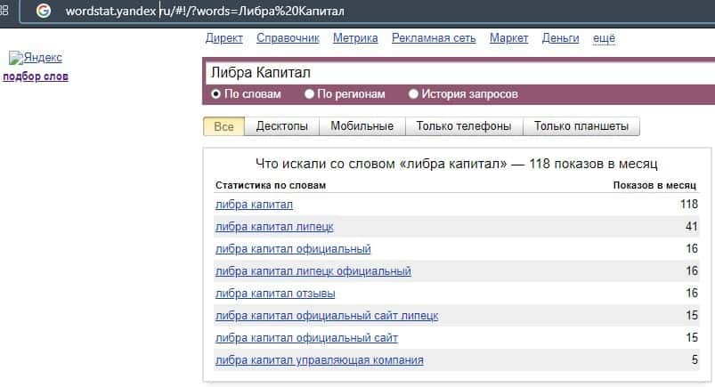
Task: Open либра капитал липецк query link
Action: coord(262,227)
